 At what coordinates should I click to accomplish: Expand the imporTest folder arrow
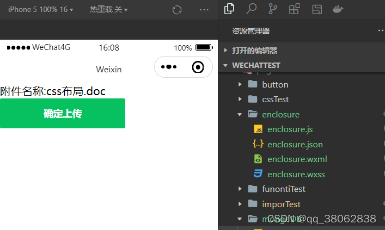coord(240,204)
